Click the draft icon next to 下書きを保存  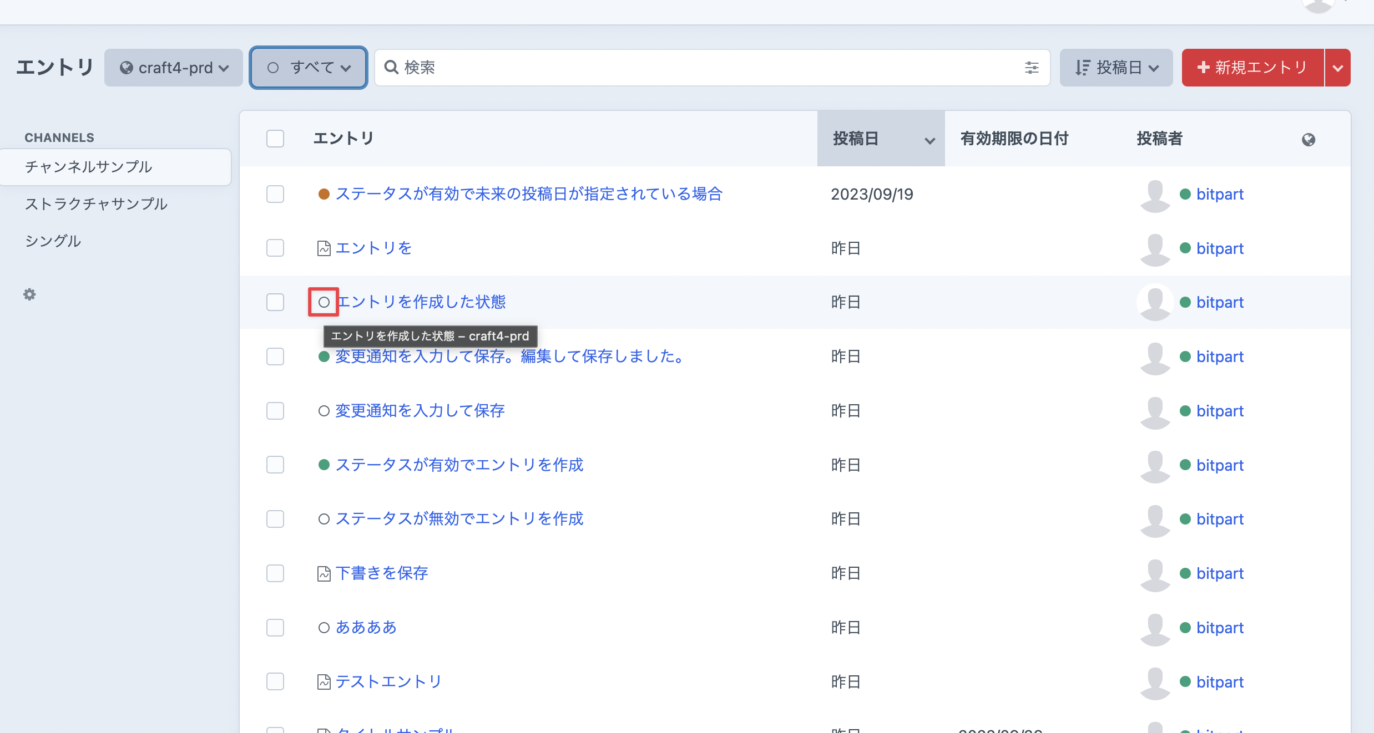pyautogui.click(x=325, y=573)
